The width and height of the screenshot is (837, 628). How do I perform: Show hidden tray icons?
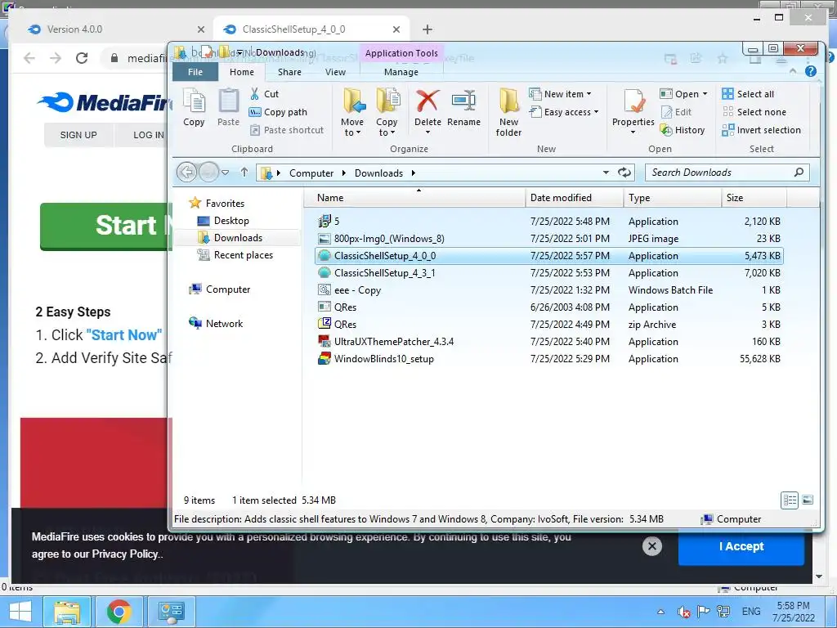tap(660, 612)
